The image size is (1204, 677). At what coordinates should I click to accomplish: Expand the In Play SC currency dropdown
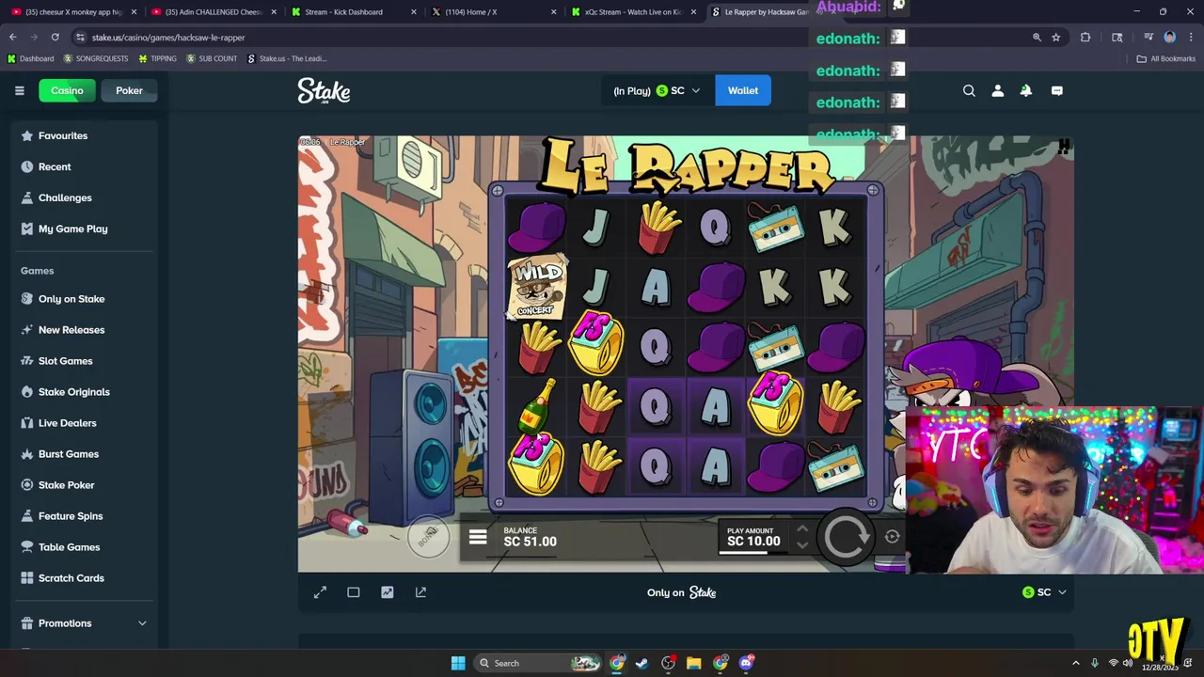[657, 90]
